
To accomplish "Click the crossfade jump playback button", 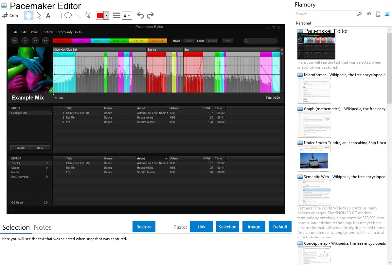I will 45,41.
